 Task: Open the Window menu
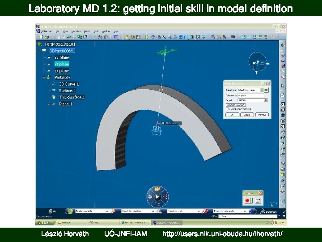click(106, 31)
